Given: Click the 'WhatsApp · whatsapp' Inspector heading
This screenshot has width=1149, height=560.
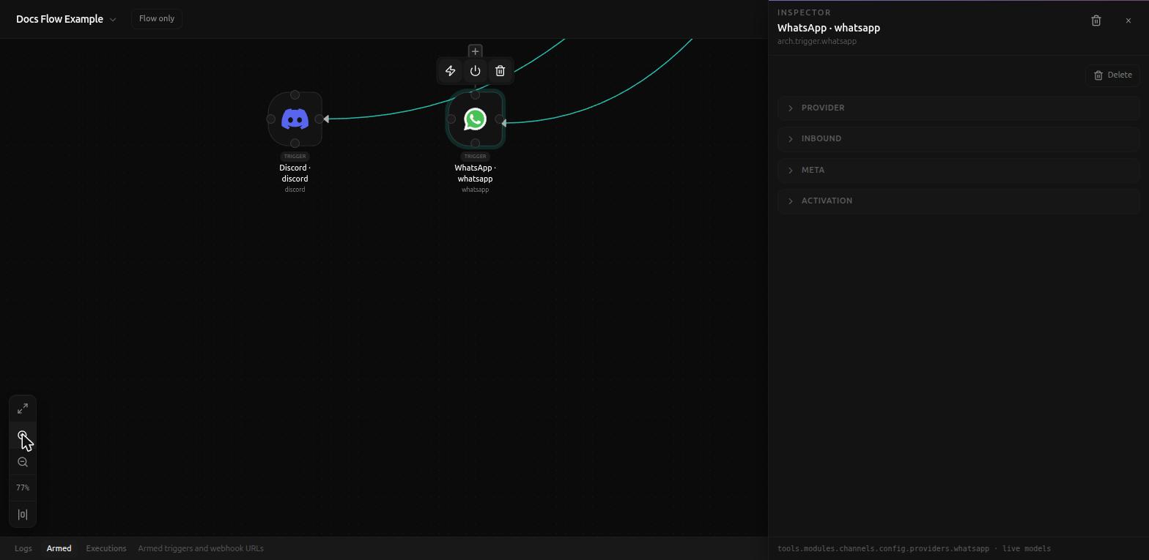Looking at the screenshot, I should pyautogui.click(x=829, y=28).
